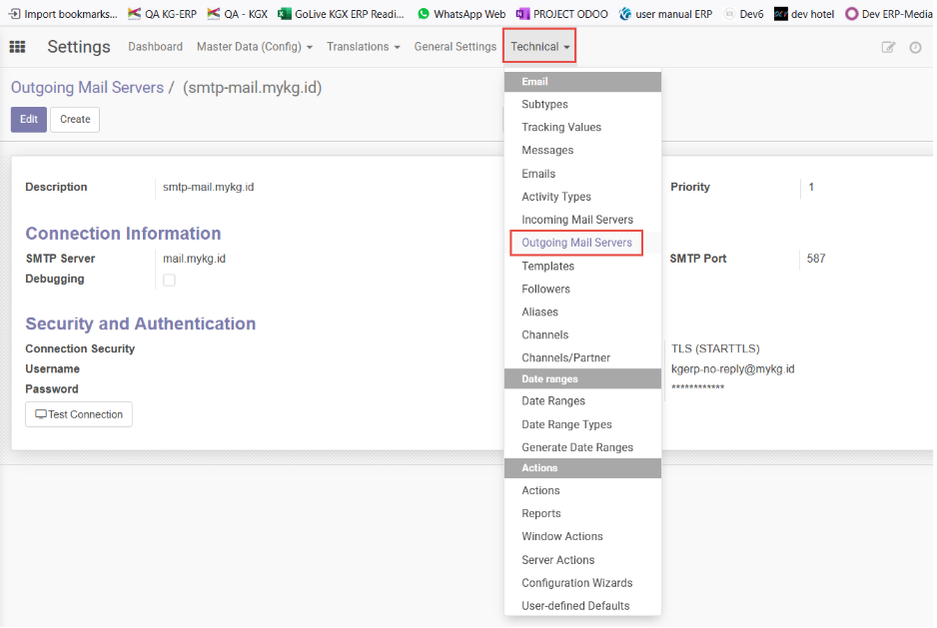Open WhatsApp Web bookmark
937x628 pixels.
pyautogui.click(x=461, y=14)
